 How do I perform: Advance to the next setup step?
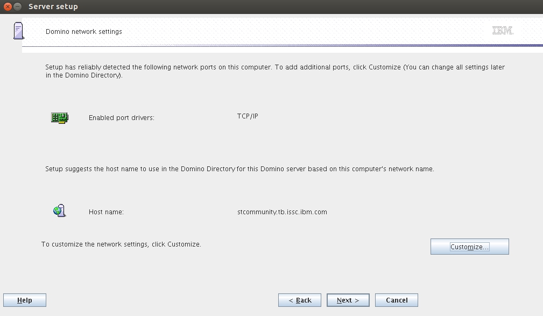click(348, 300)
